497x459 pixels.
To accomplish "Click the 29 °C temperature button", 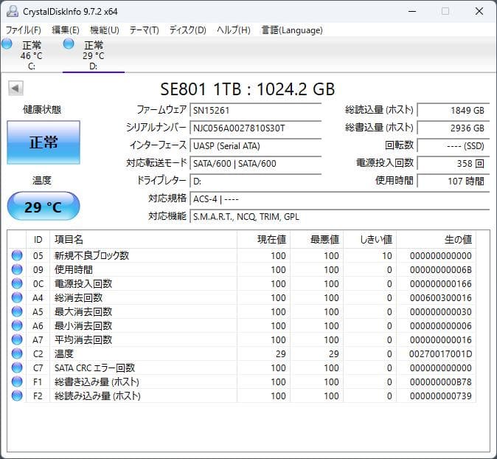I will coord(44,207).
